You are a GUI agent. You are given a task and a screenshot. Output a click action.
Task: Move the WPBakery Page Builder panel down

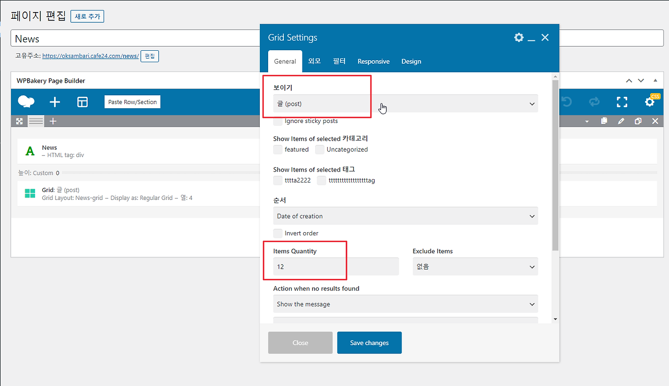click(x=641, y=81)
